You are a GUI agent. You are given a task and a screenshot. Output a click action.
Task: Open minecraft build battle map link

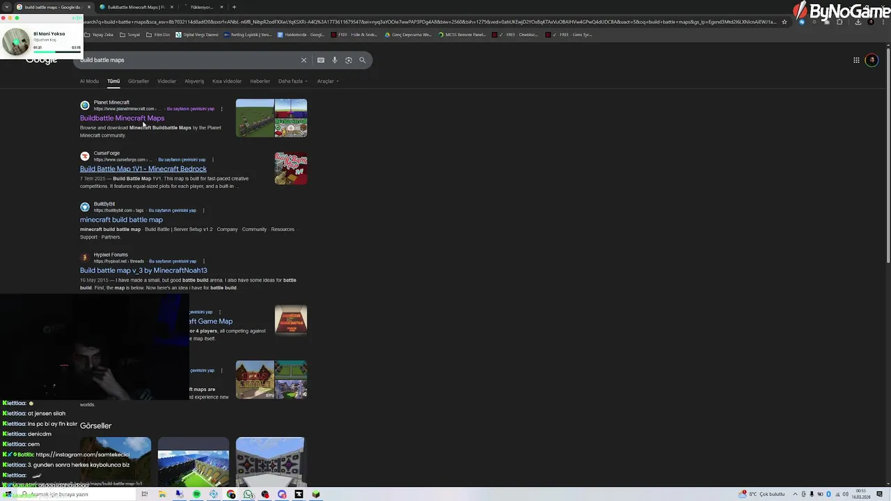pos(121,220)
